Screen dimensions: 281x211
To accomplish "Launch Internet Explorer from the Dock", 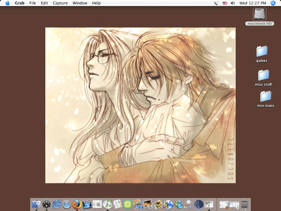I will pyautogui.click(x=57, y=205).
